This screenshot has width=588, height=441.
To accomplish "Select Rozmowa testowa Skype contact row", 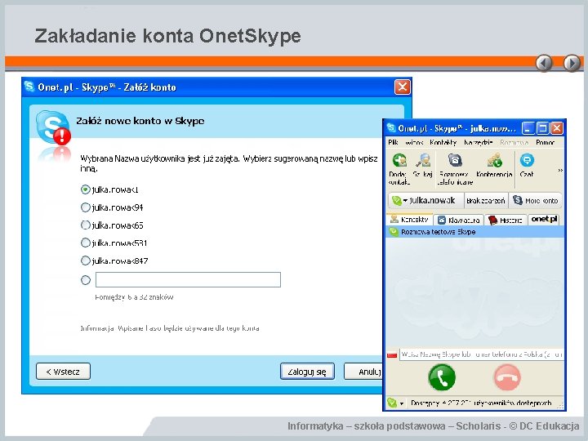I will point(474,232).
